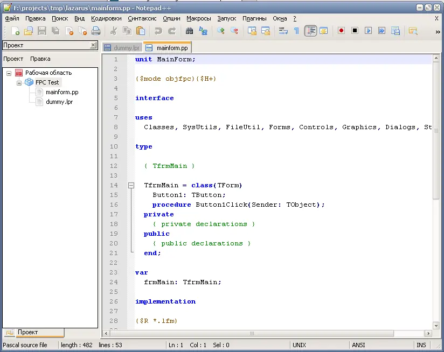Collapse the Рабочая область tree node

[x=9, y=73]
